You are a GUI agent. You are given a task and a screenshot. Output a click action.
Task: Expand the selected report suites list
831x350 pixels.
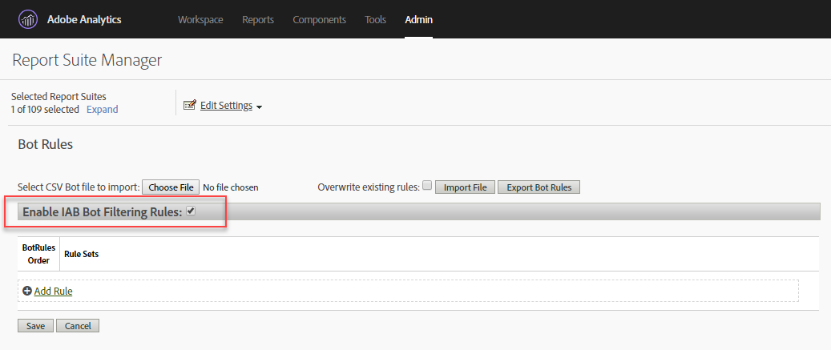pos(103,110)
